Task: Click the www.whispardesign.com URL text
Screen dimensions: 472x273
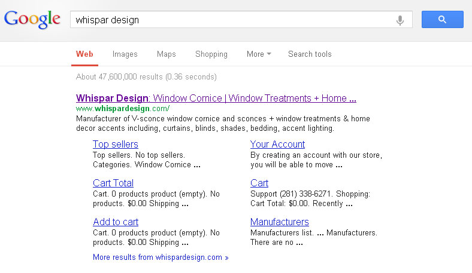Action: 123,108
